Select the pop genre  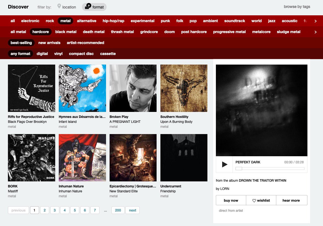[x=193, y=21]
